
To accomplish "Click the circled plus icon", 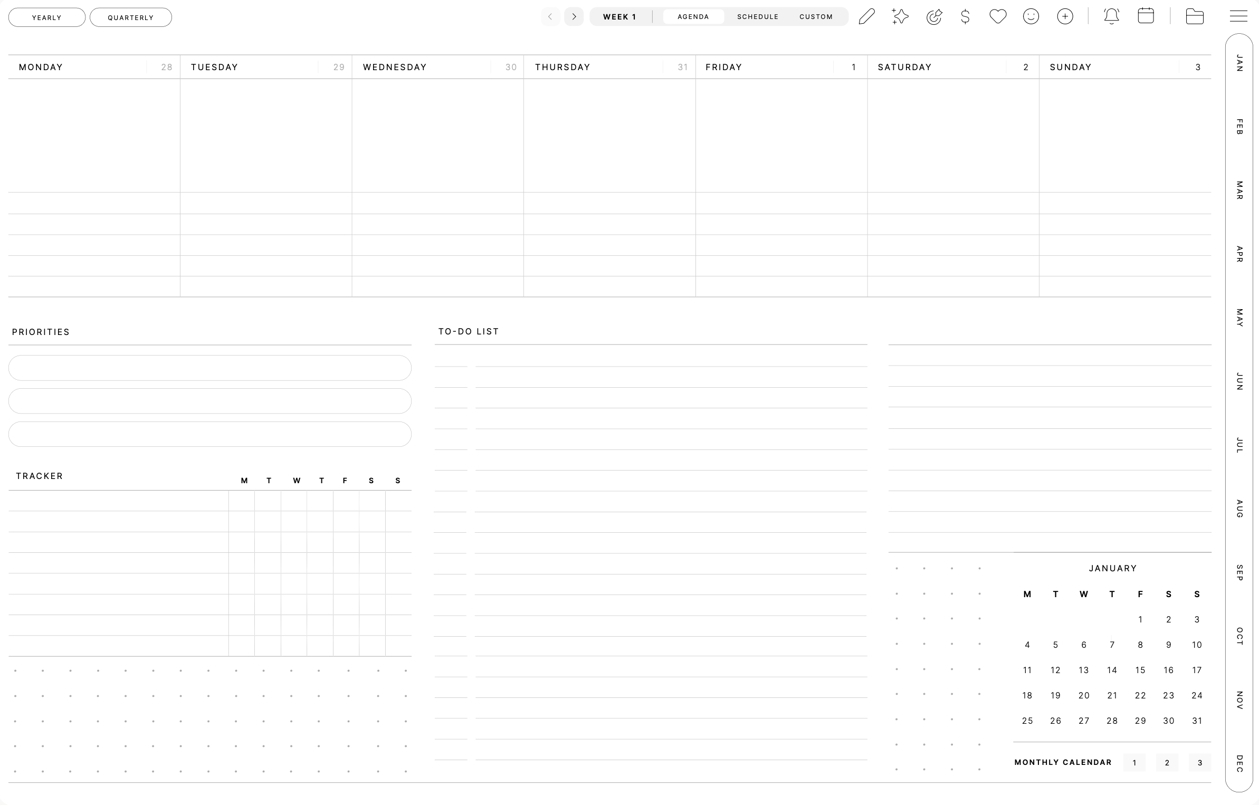I will coord(1065,17).
